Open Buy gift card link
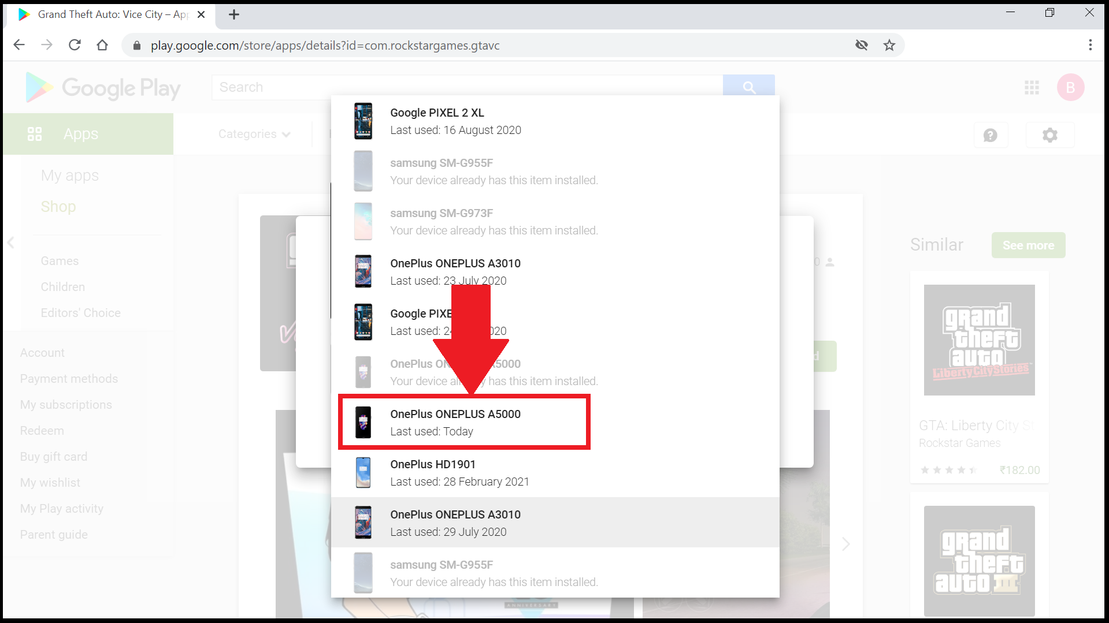Screen dimensions: 1109x623 coord(54,457)
